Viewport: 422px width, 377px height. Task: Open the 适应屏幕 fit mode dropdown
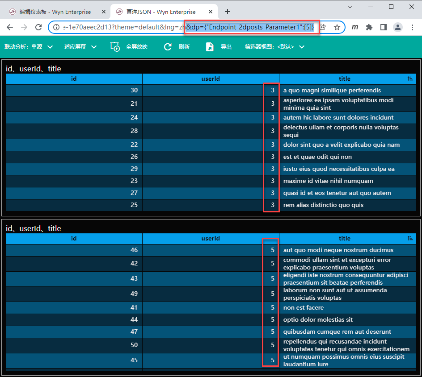[x=80, y=47]
